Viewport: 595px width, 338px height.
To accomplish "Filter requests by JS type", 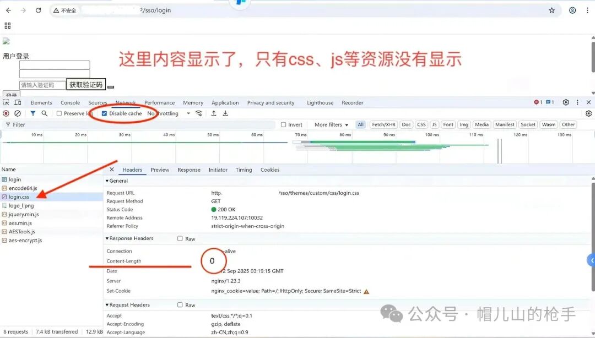I will (x=435, y=124).
